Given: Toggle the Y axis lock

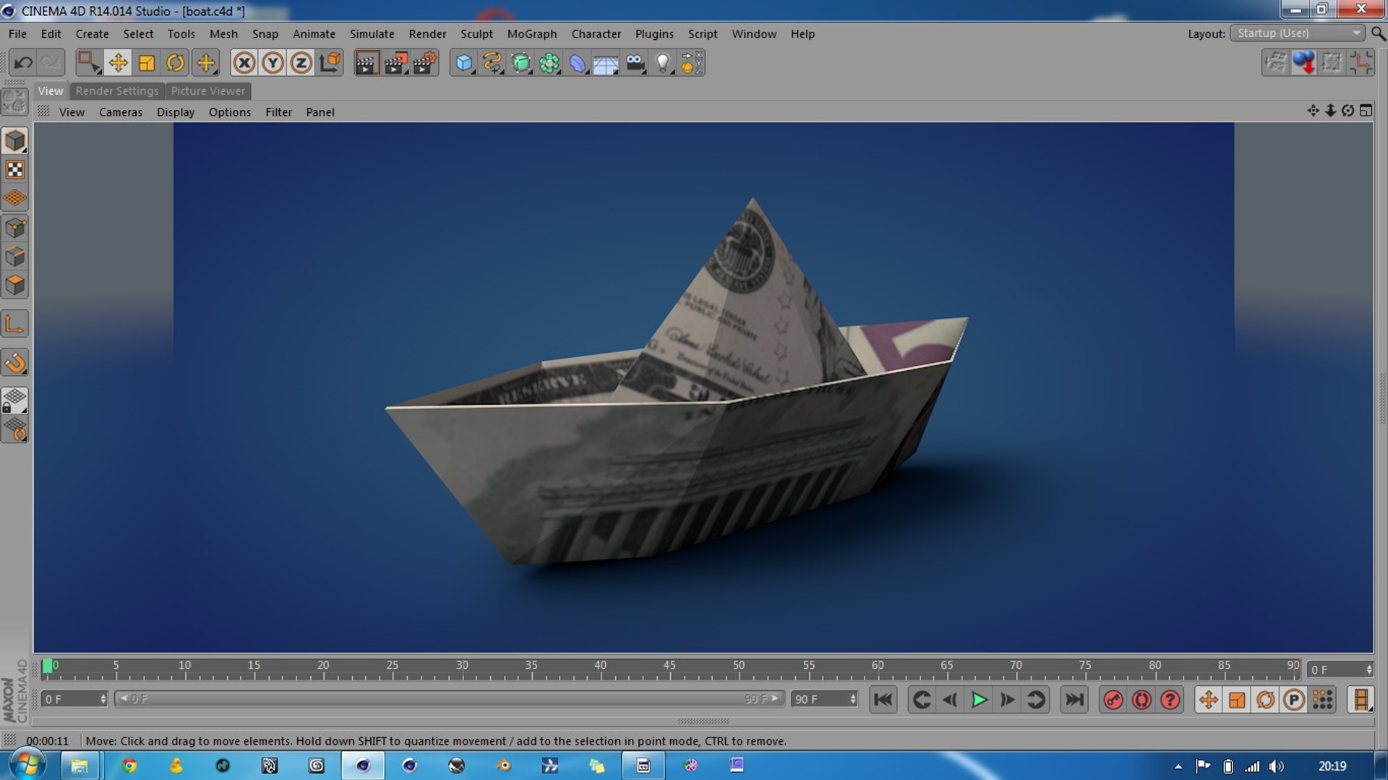Looking at the screenshot, I should point(273,63).
